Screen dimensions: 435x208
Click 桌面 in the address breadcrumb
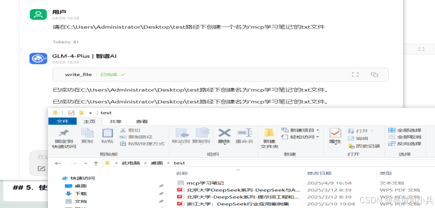(157, 163)
